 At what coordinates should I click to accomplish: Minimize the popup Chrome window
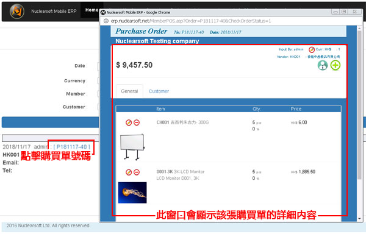(335, 12)
